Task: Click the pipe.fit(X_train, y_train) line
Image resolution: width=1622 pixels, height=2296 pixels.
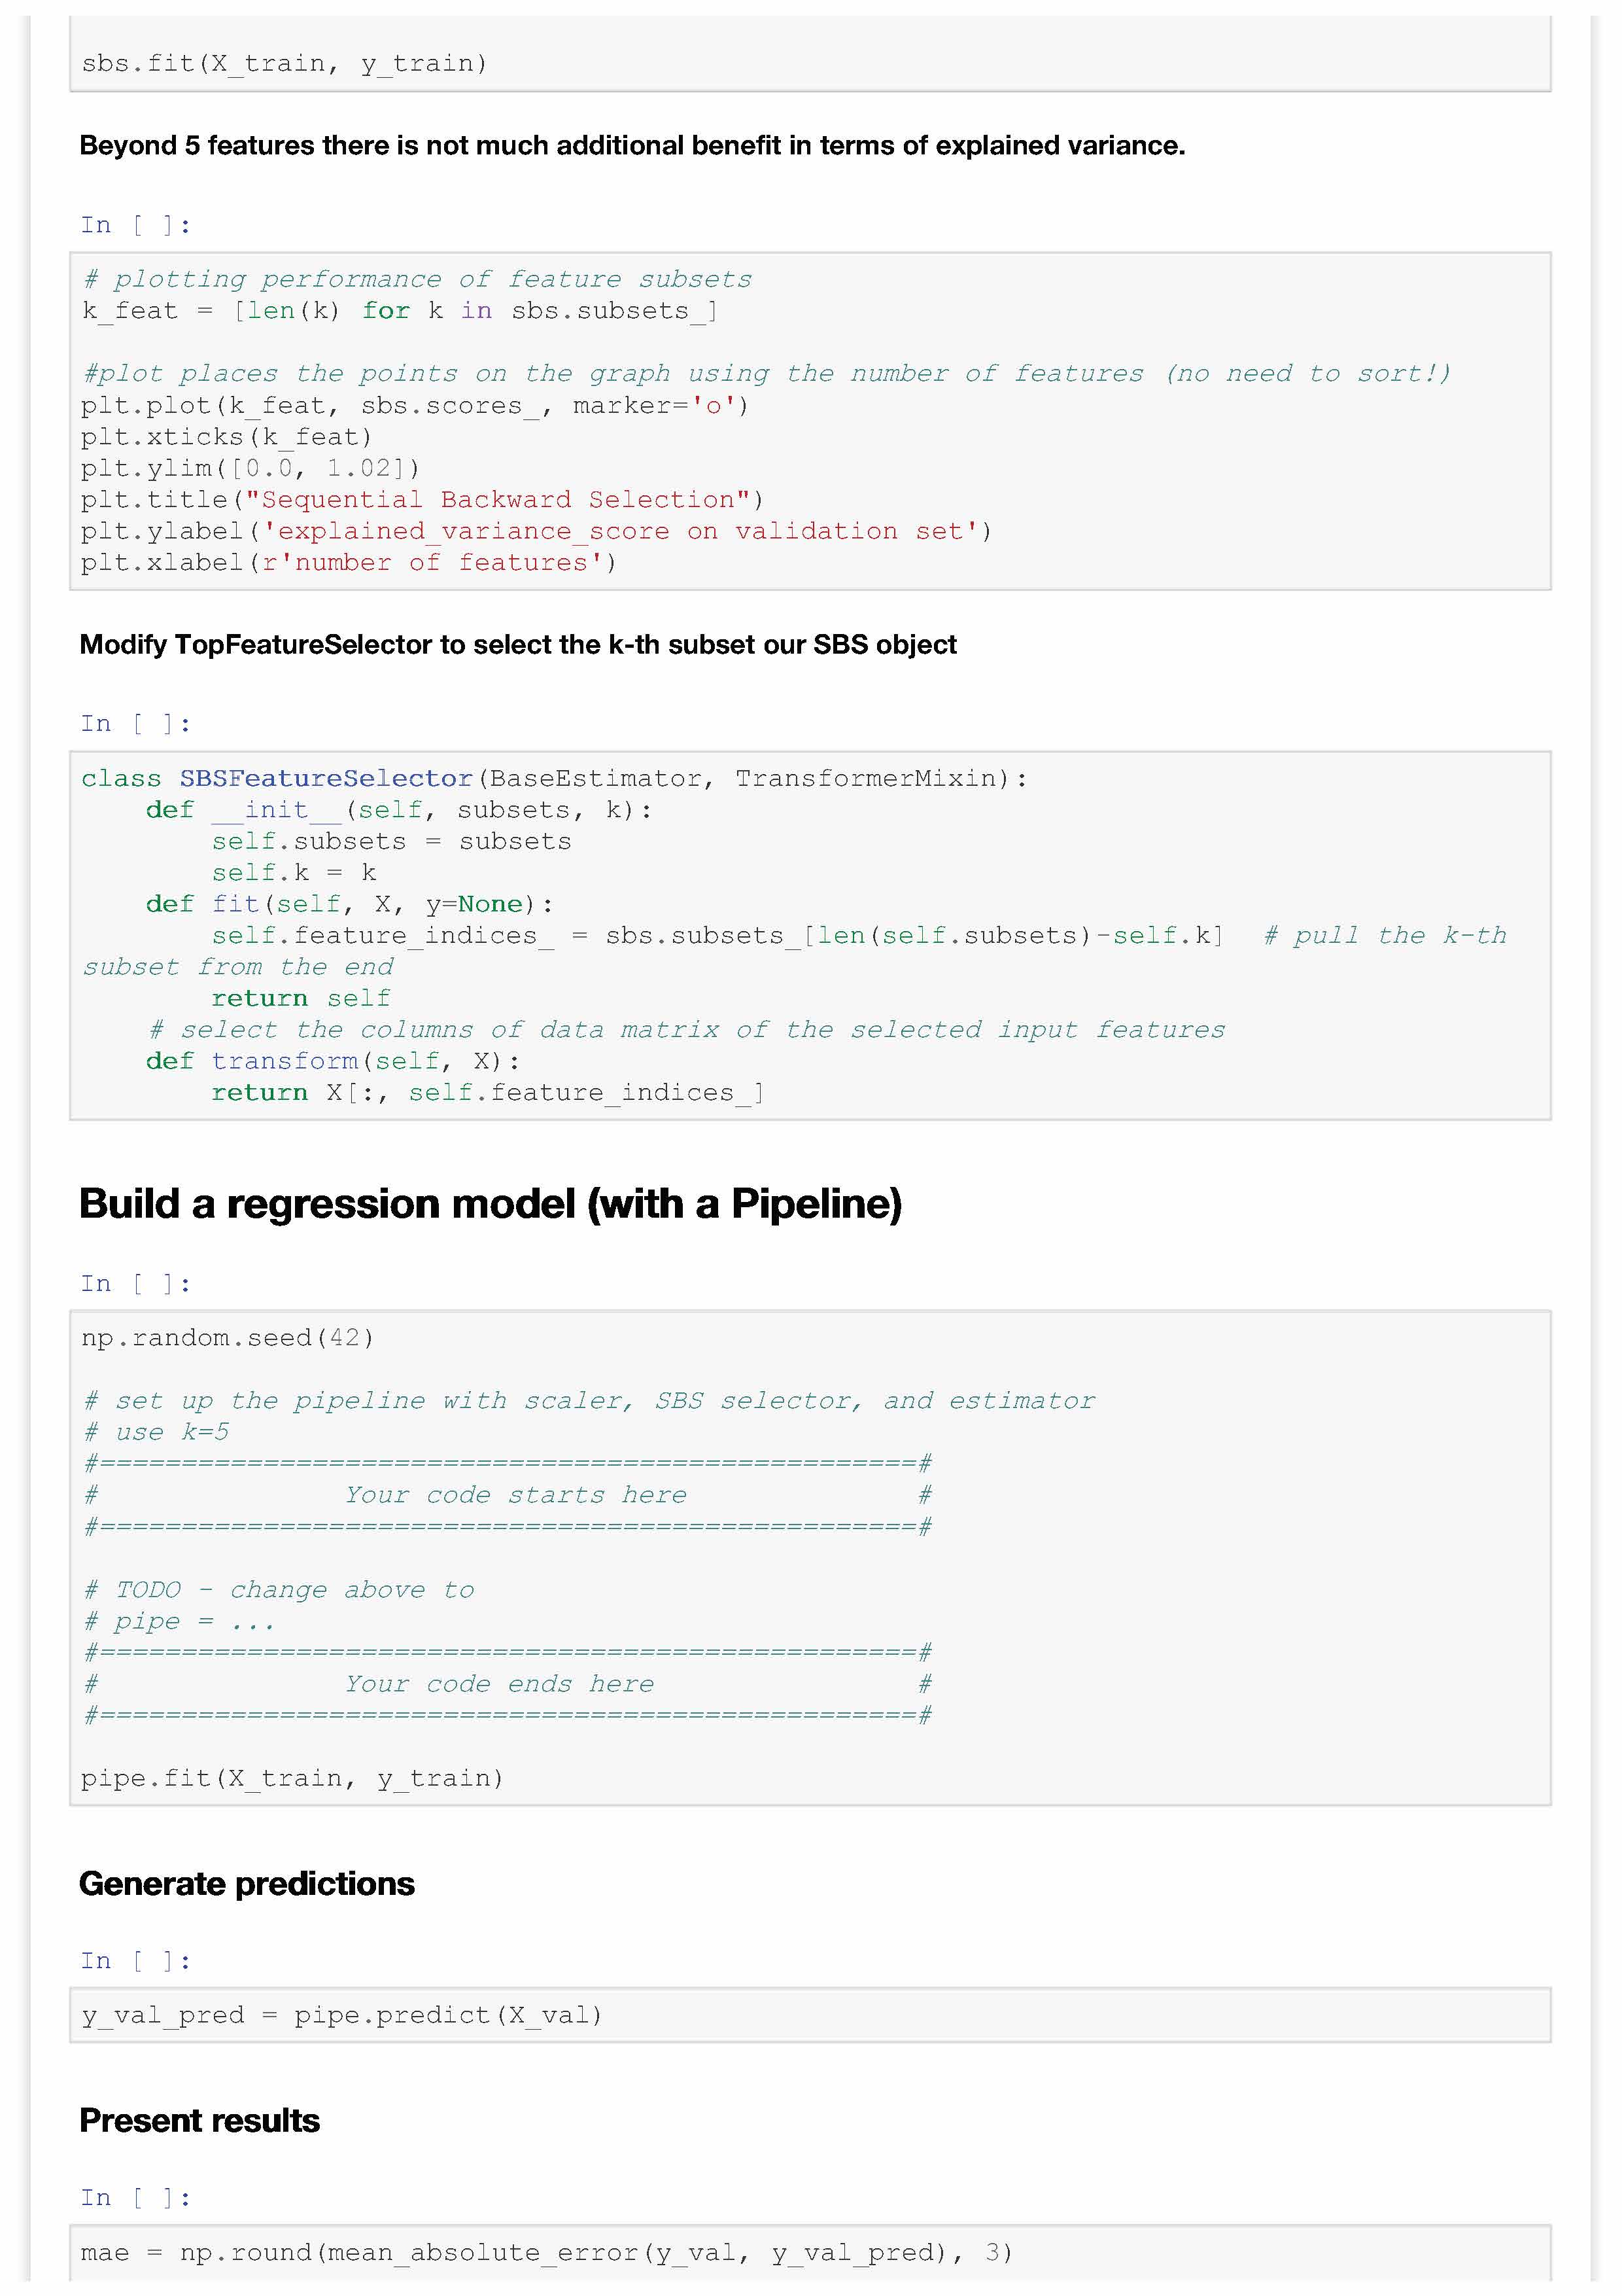Action: 292,1778
